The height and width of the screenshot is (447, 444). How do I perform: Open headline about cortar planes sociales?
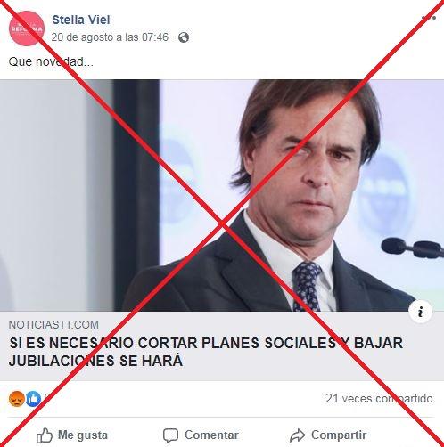pos(206,352)
